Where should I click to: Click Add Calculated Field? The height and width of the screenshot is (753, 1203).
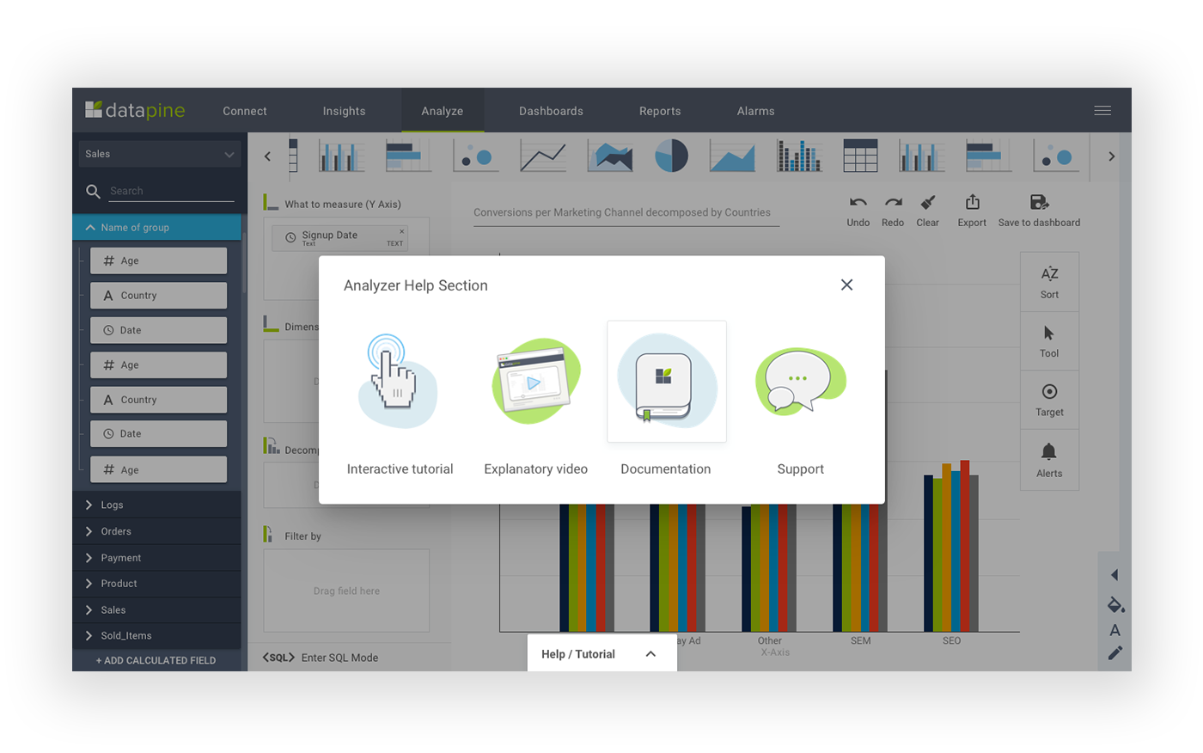156,660
